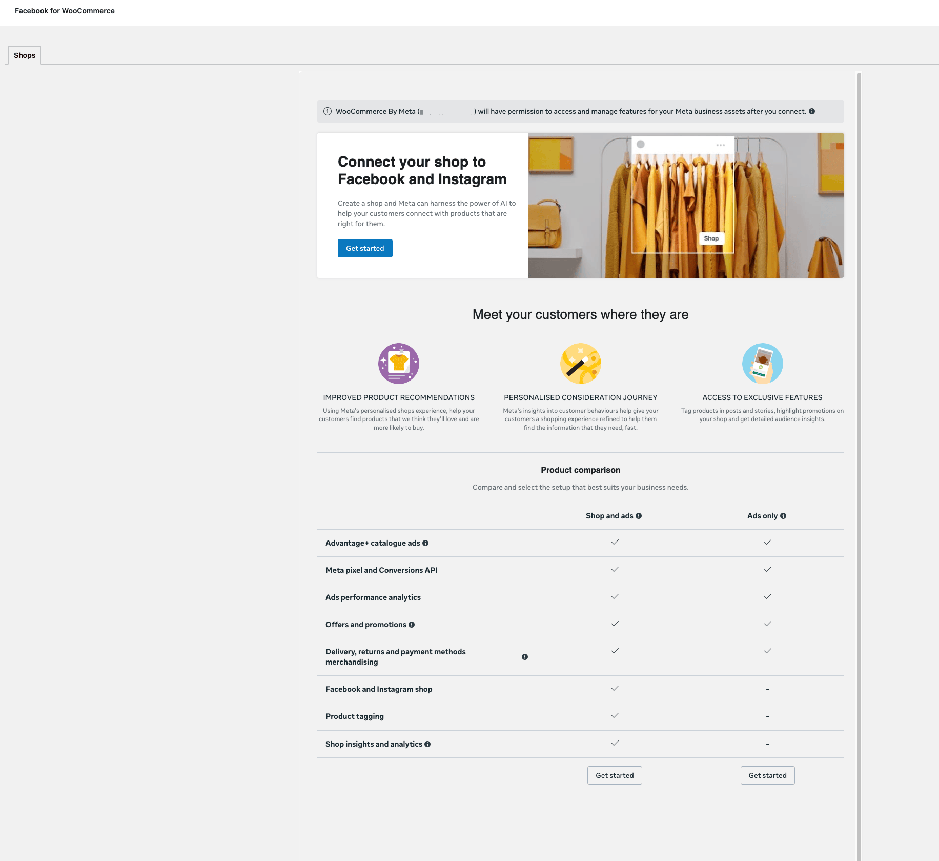
Task: Click the checkmark for Facebook and Instagram shop
Action: click(615, 689)
